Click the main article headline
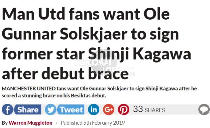Viewport: 210px width, 128px height. (97, 44)
